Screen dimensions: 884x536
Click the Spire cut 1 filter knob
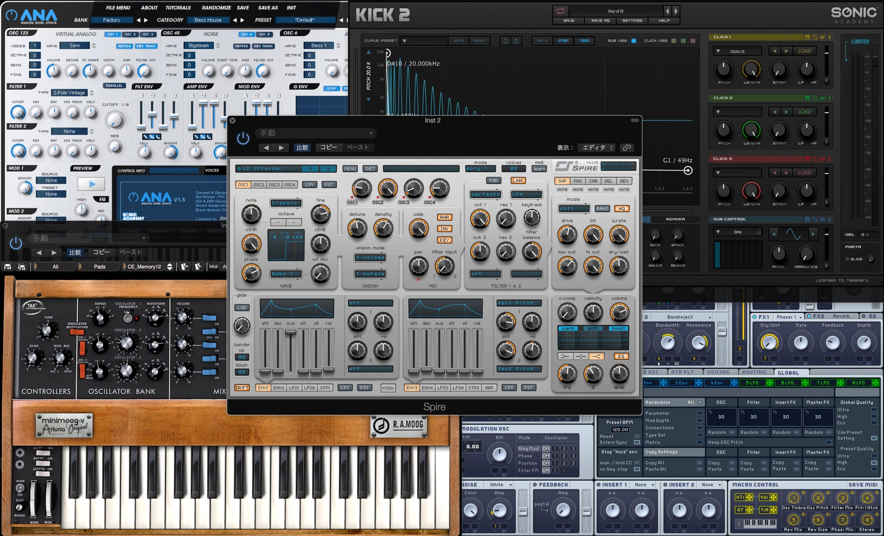480,218
